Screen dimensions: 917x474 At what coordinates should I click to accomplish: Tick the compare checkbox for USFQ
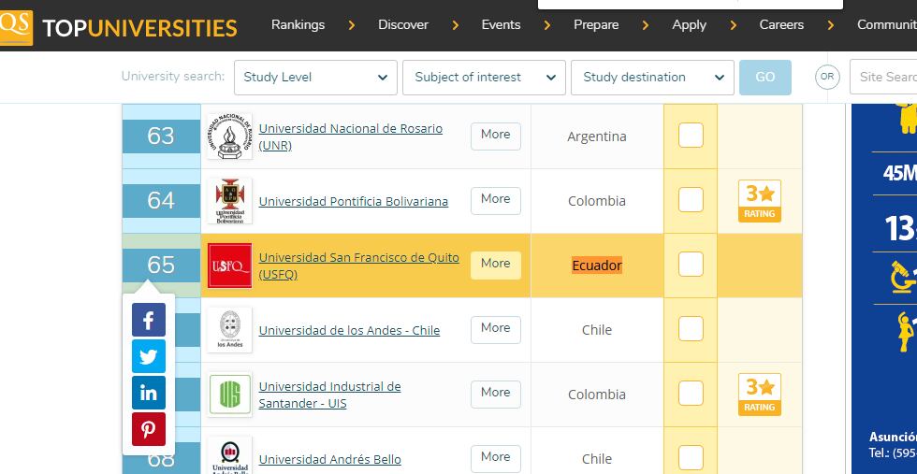691,265
